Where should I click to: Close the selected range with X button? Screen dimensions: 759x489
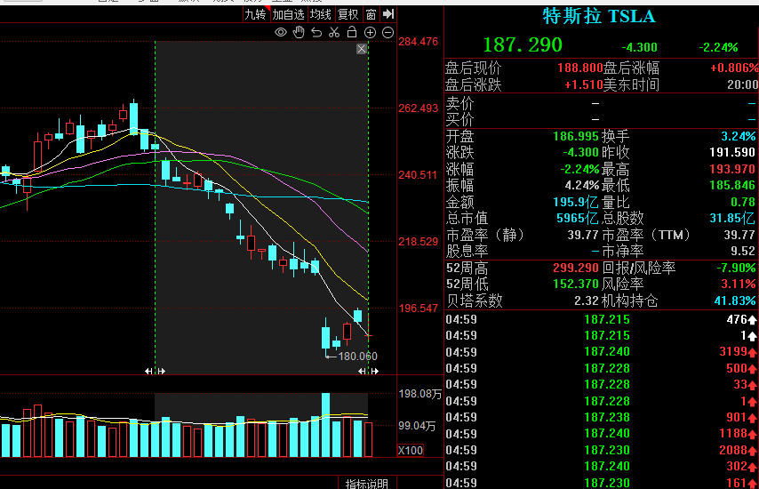pos(362,49)
